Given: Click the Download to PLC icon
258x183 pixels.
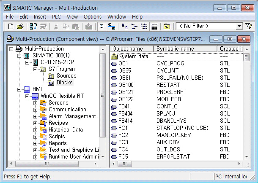Looking at the screenshot, I should 89,26.
